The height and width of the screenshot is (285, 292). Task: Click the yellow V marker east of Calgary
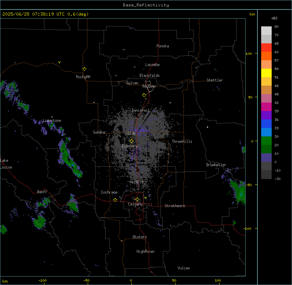(x=145, y=198)
